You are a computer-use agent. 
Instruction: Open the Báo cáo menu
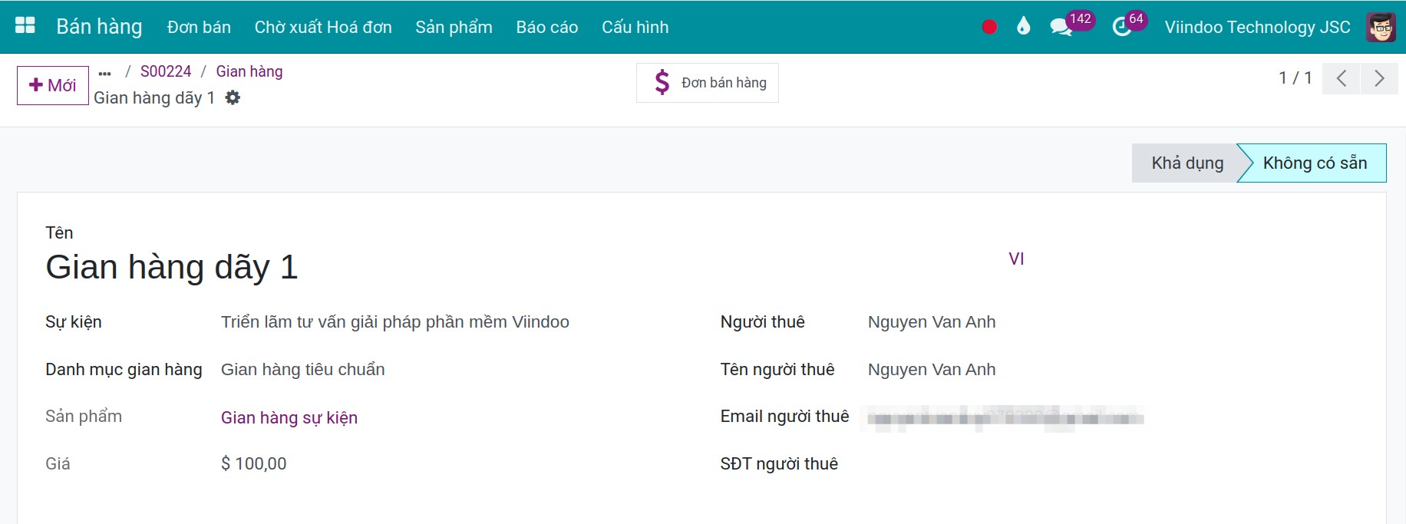547,27
